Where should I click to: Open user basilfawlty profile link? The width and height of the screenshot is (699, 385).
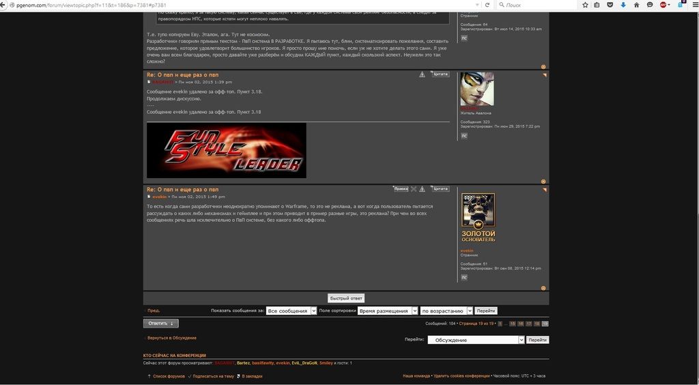point(263,363)
